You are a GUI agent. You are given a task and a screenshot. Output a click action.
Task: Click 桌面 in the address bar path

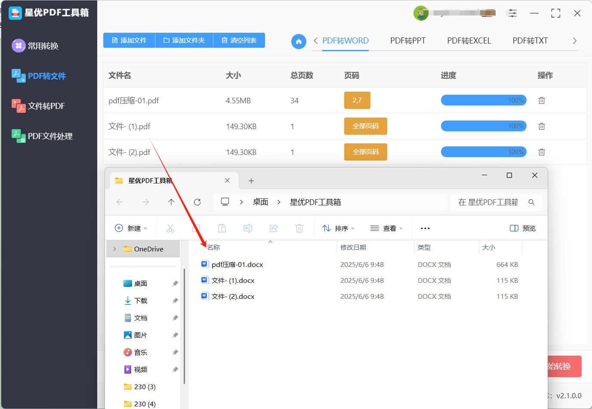pyautogui.click(x=260, y=202)
